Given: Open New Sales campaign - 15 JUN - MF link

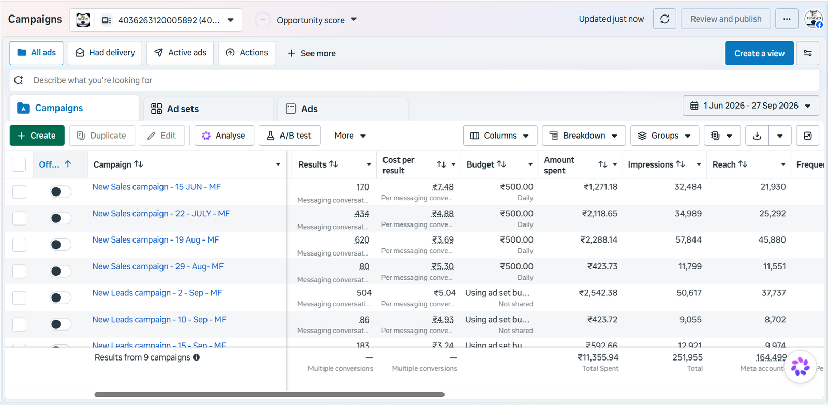Looking at the screenshot, I should (x=157, y=187).
